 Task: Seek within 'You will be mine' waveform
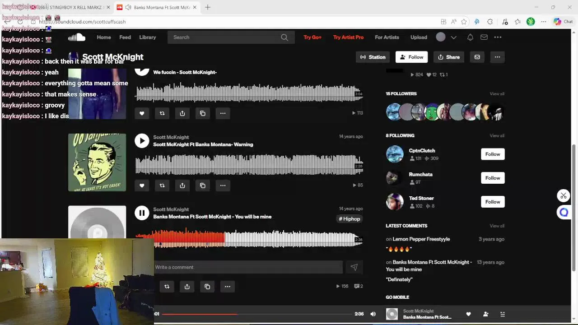[x=249, y=238]
